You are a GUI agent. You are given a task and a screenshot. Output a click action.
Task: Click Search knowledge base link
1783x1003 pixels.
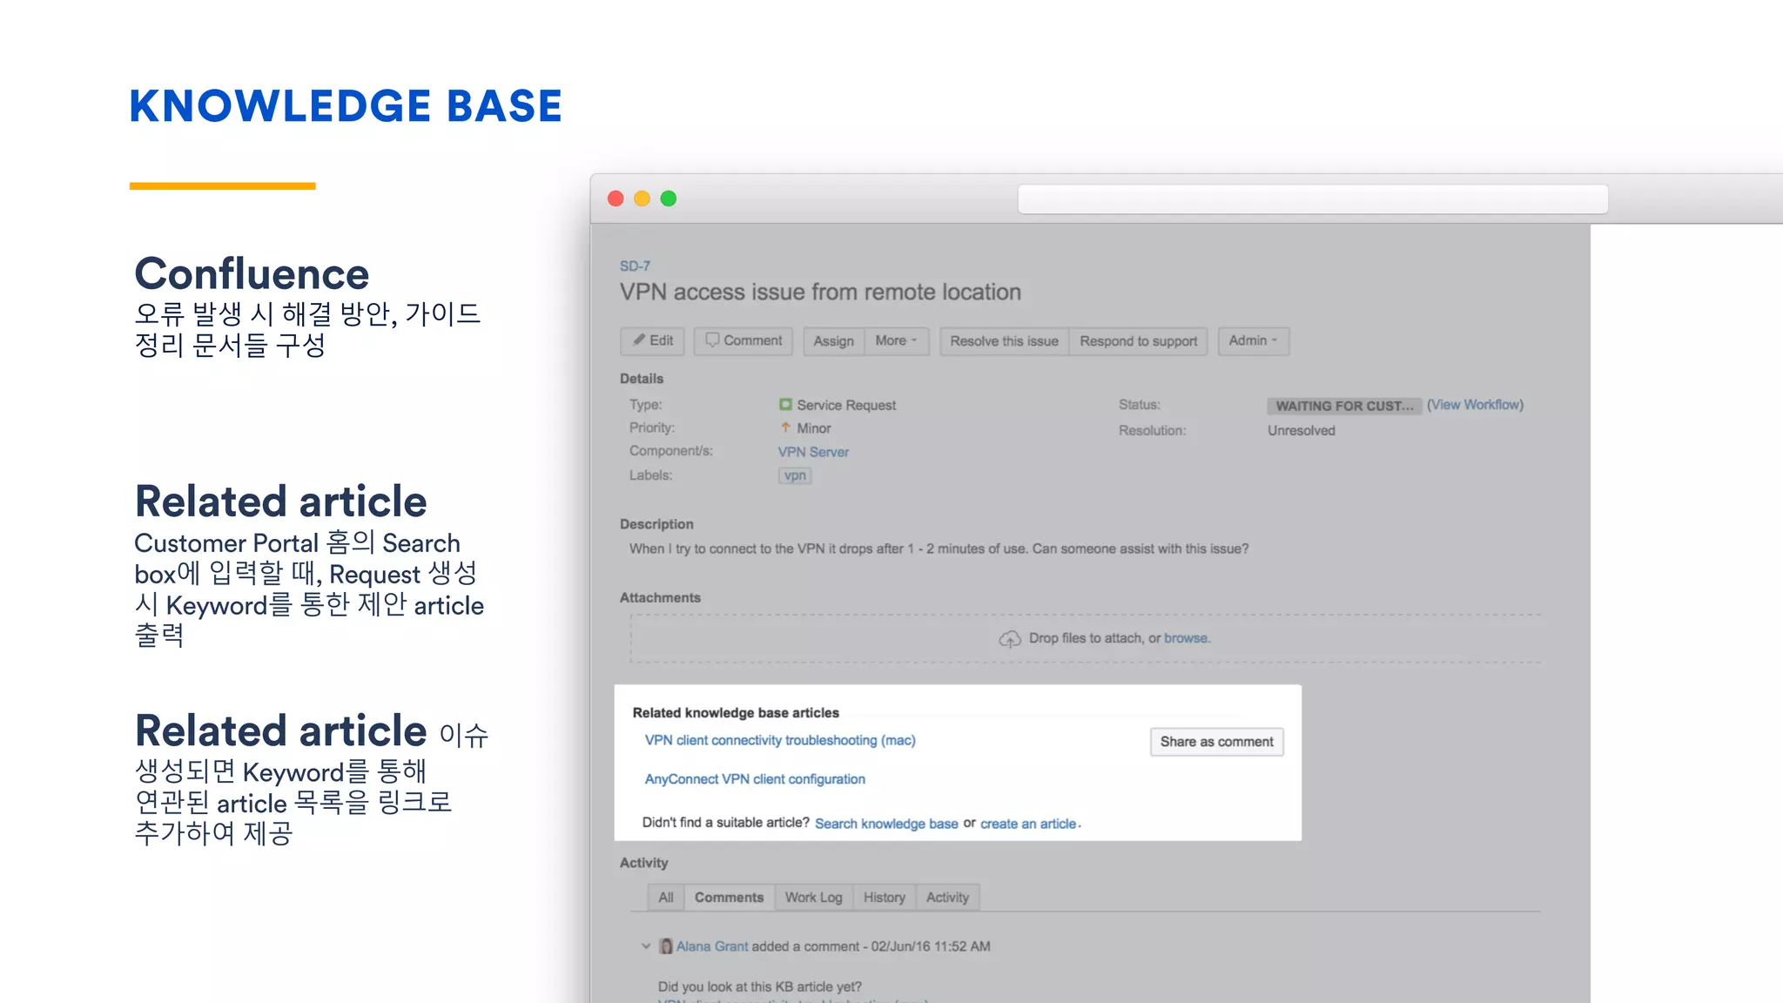886,824
